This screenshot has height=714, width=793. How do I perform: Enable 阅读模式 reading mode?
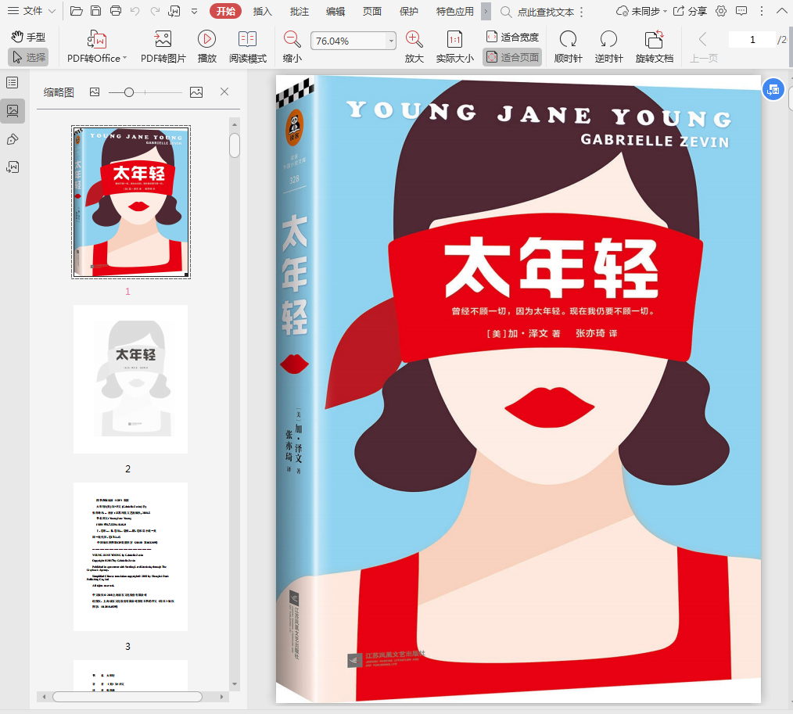pos(247,46)
